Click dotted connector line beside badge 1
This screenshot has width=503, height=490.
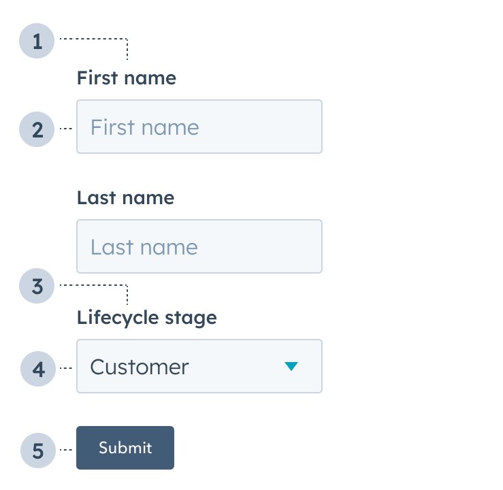(93, 39)
